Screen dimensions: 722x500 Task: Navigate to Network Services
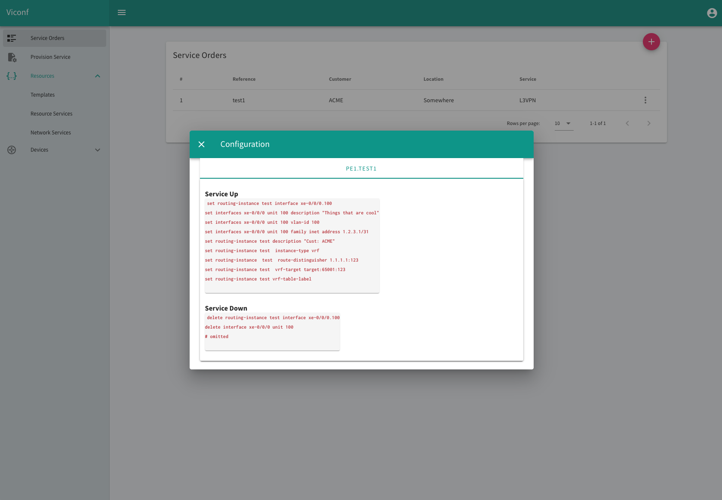point(51,133)
